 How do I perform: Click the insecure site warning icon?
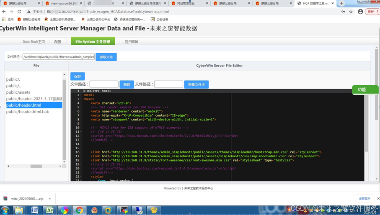(29, 12)
